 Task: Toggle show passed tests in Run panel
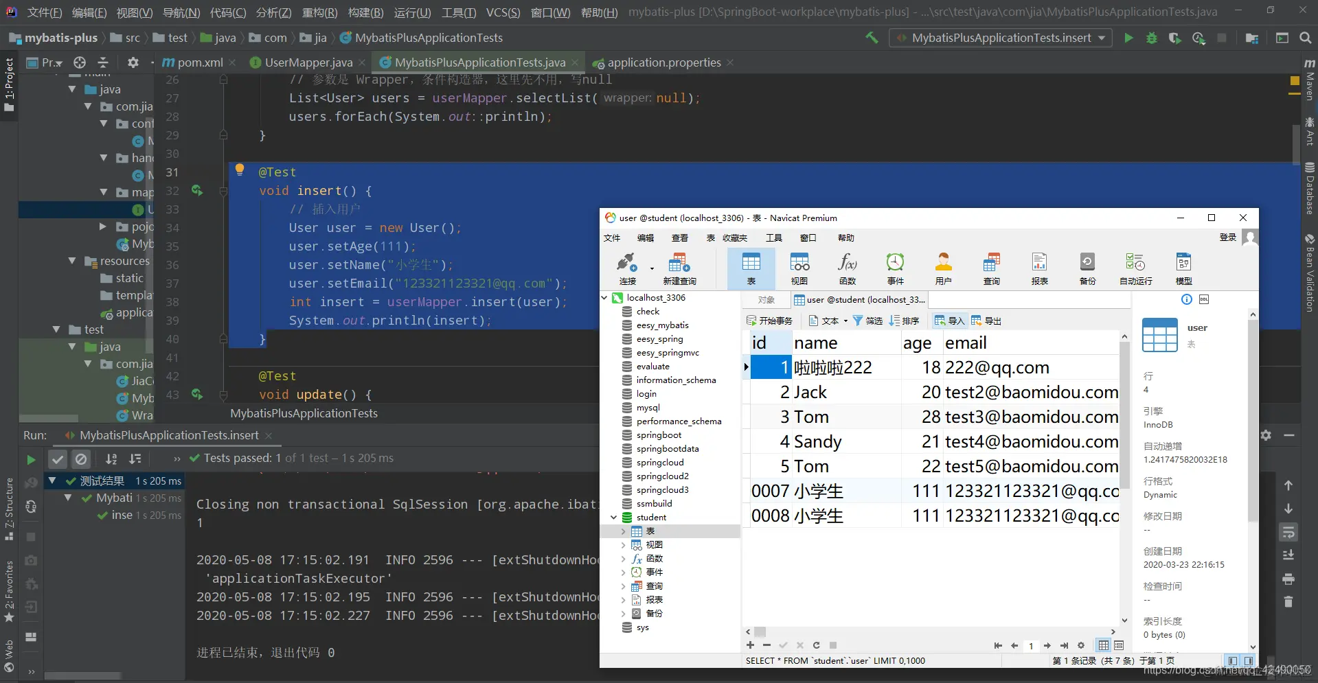click(58, 459)
